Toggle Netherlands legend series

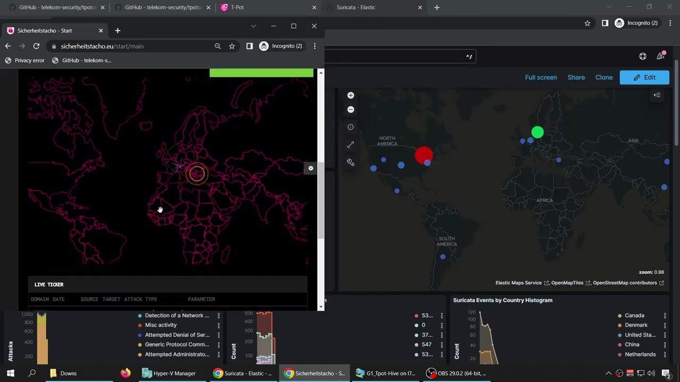tap(640, 354)
